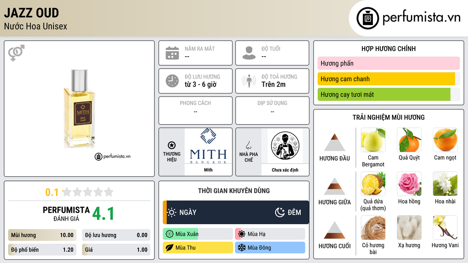Click the Giá 1.00 score bar

click(x=116, y=250)
